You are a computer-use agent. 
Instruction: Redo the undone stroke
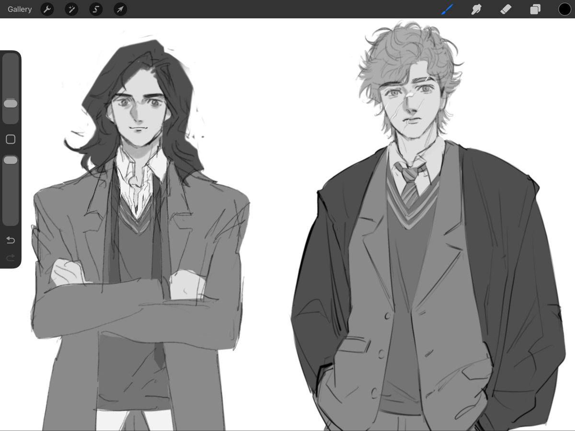tap(11, 258)
